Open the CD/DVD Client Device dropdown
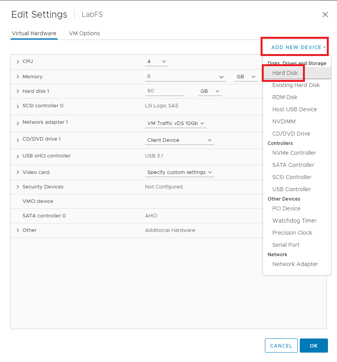 (179, 140)
